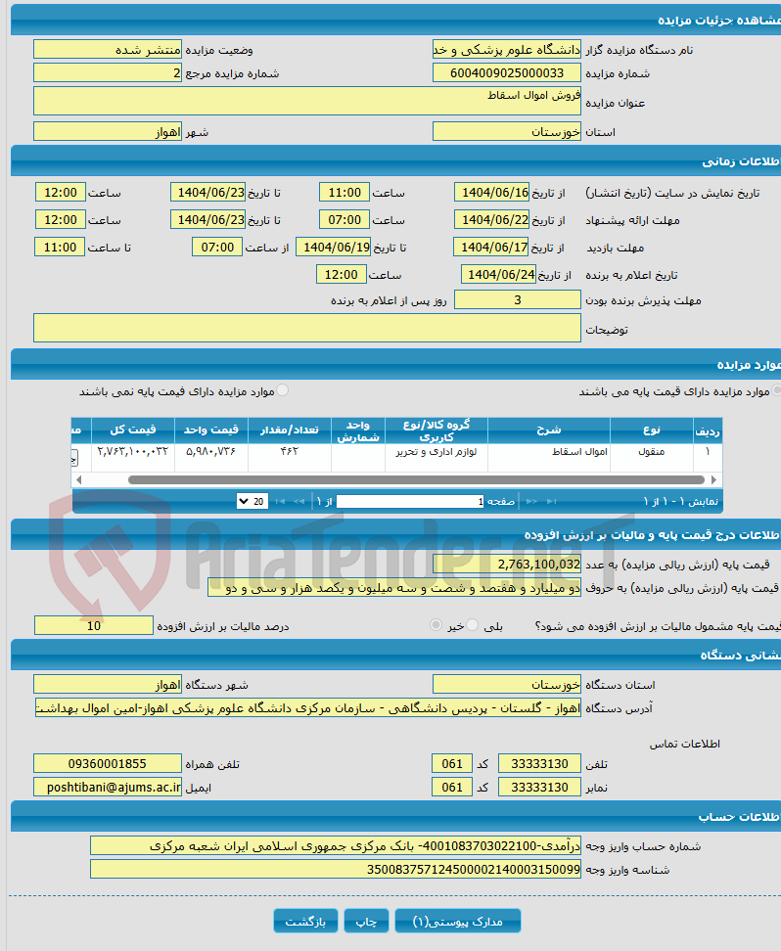Click the first-page icon (left arrow with bar) in table pager
781x951 pixels.
(x=280, y=502)
